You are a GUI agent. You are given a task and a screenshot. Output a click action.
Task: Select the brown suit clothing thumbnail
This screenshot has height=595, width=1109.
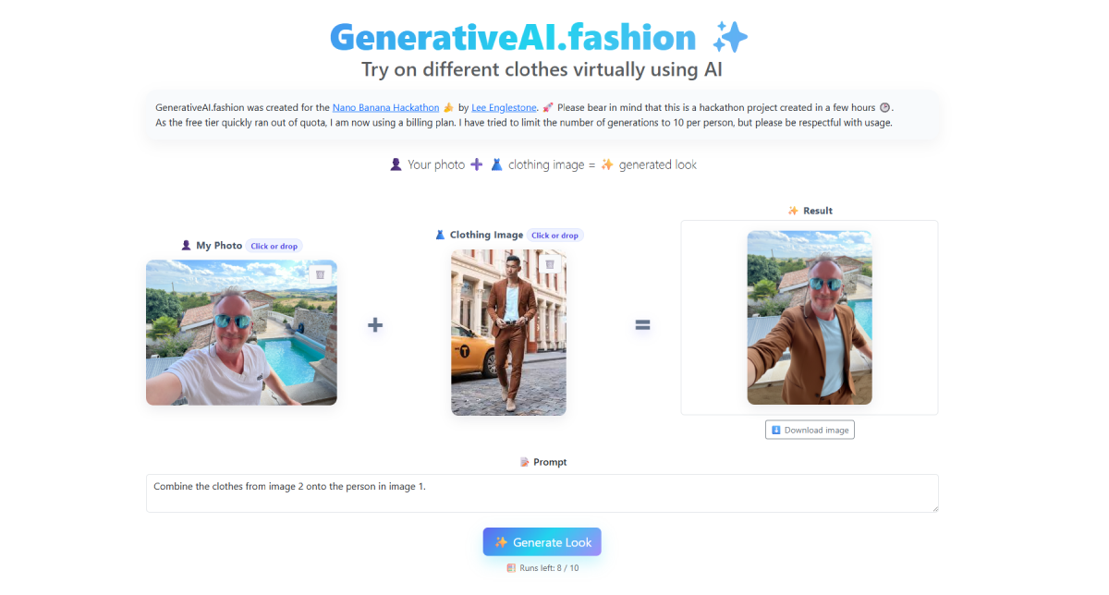pos(508,333)
